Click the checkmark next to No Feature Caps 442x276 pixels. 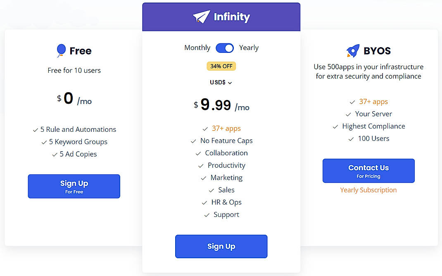pyautogui.click(x=193, y=141)
